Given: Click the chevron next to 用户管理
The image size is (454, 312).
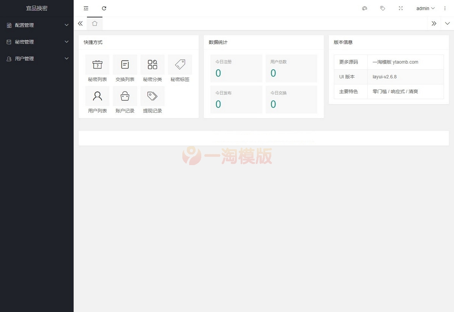Looking at the screenshot, I should coord(67,59).
